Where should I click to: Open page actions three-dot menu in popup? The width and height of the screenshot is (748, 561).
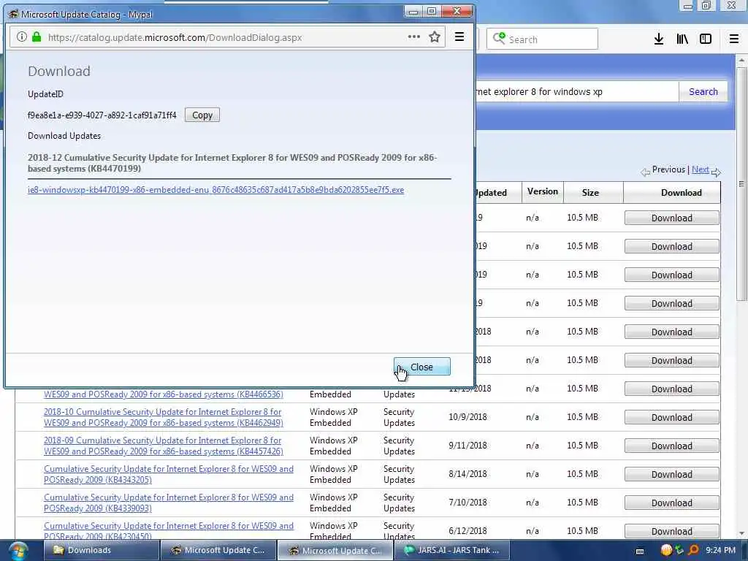point(414,37)
